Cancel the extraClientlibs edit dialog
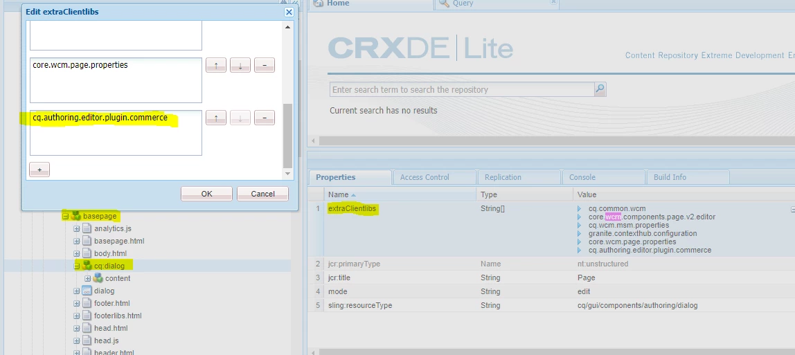 (262, 194)
